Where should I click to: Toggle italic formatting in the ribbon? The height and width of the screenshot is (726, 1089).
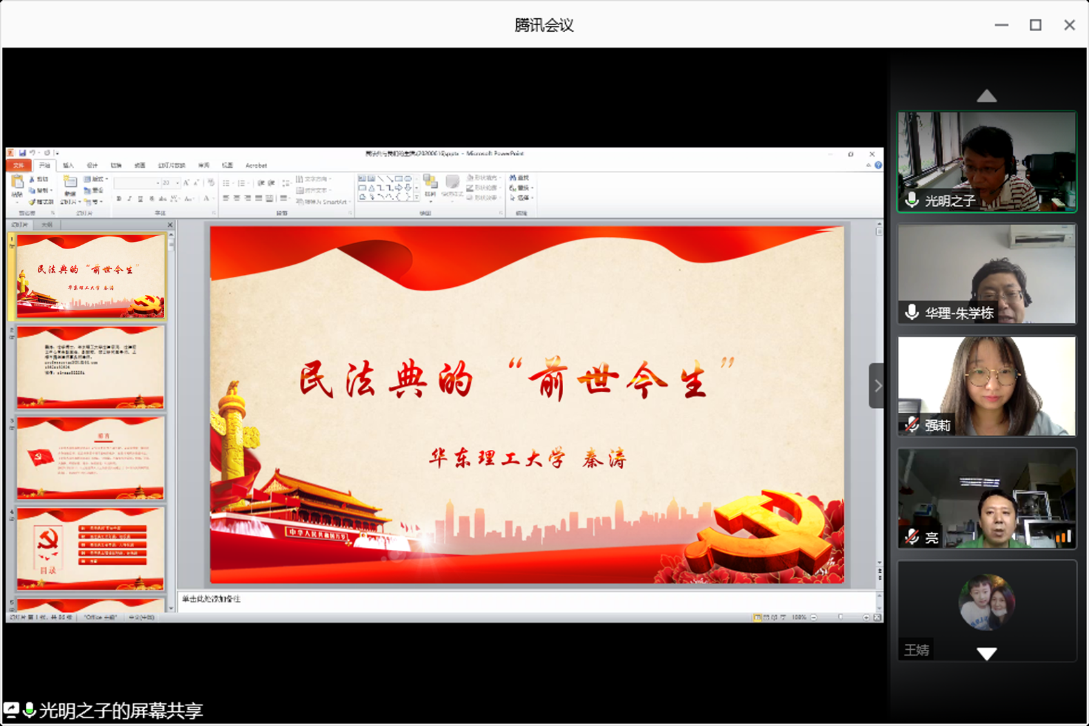(x=130, y=199)
